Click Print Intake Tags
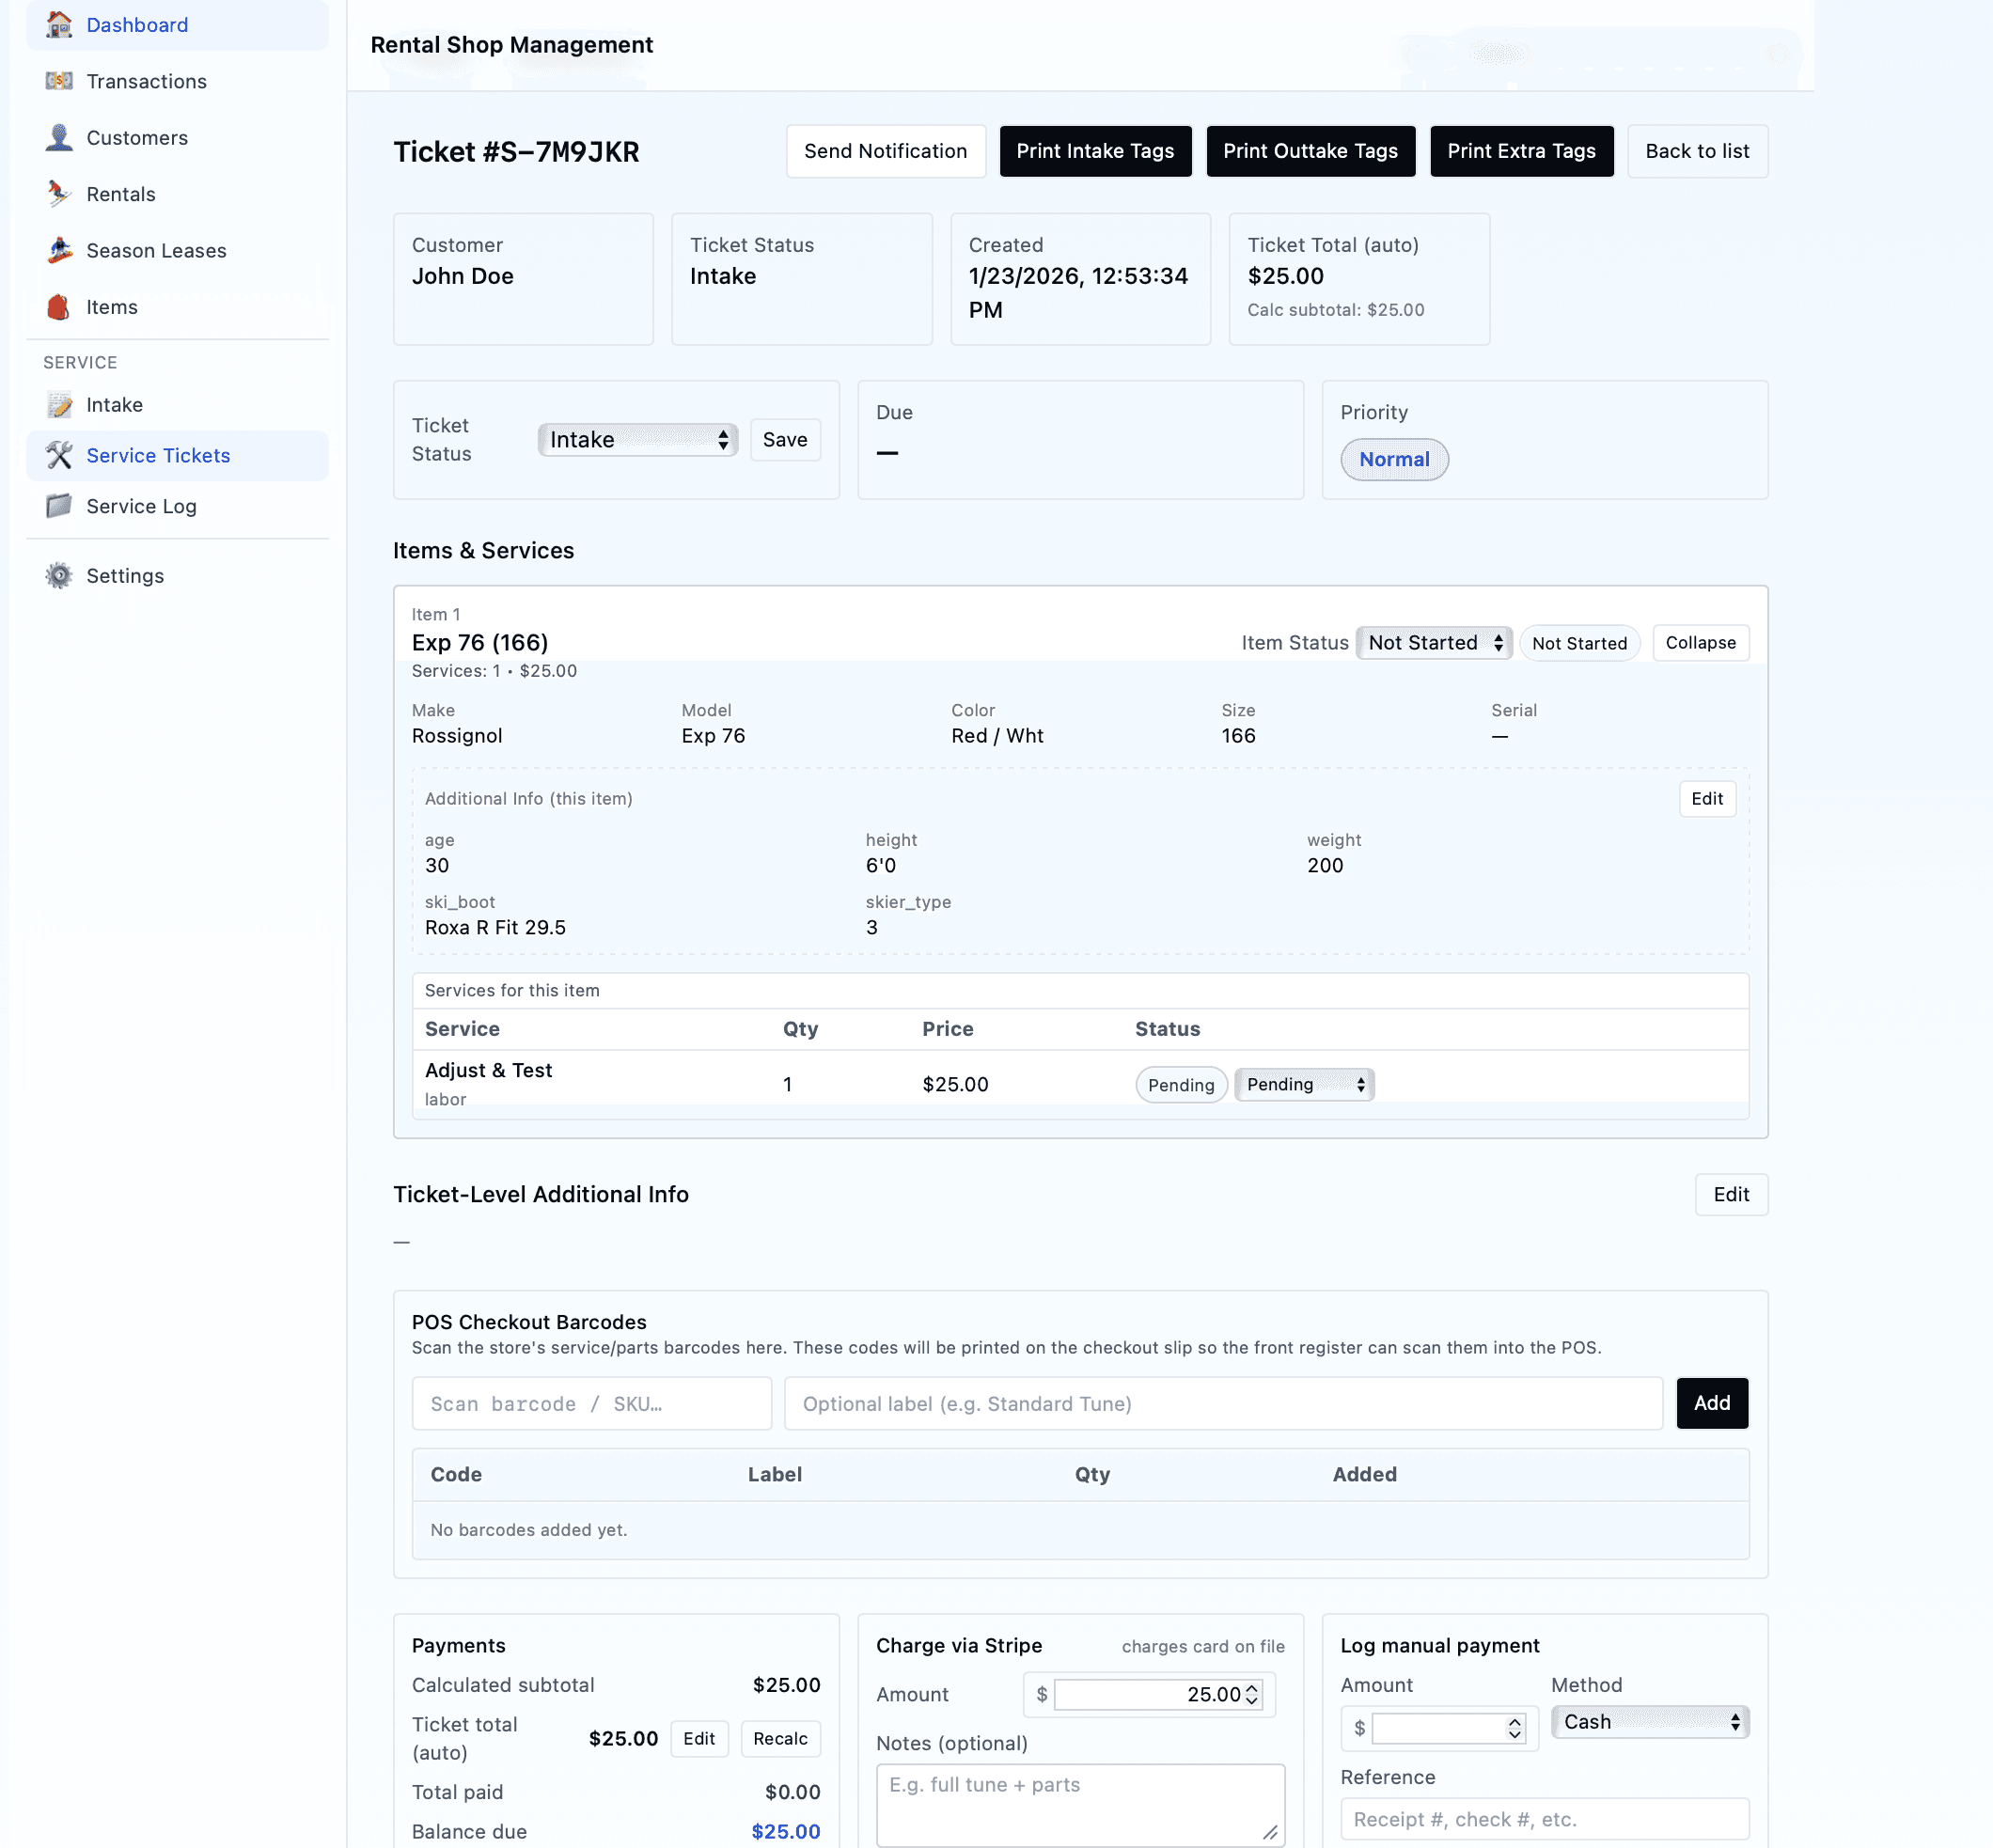This screenshot has height=1848, width=1993. point(1095,151)
